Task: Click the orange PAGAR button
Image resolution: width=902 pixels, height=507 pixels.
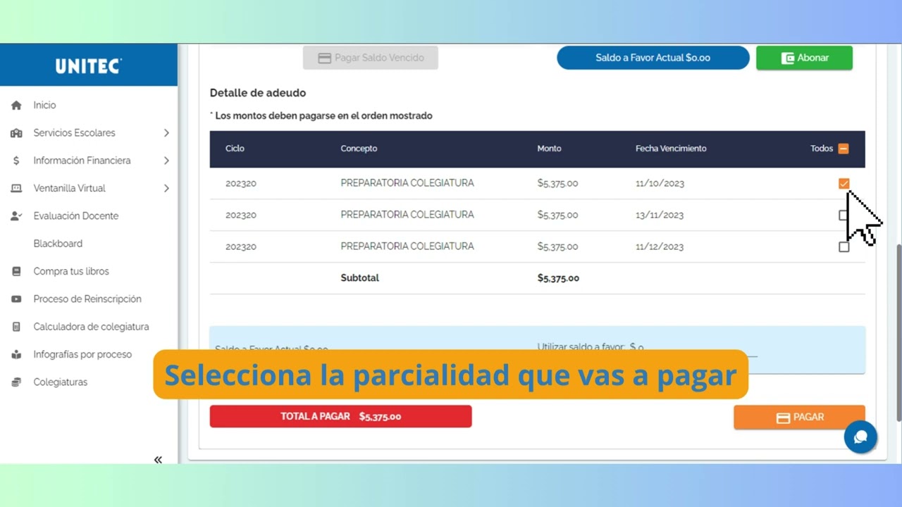Action: (799, 417)
